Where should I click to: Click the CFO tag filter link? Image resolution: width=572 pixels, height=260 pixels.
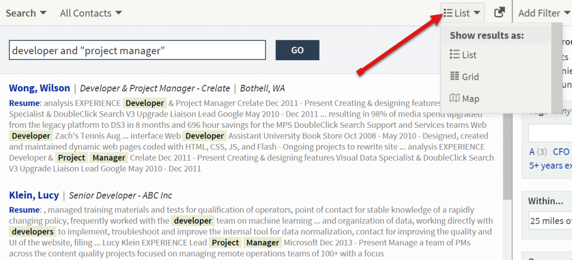click(561, 152)
